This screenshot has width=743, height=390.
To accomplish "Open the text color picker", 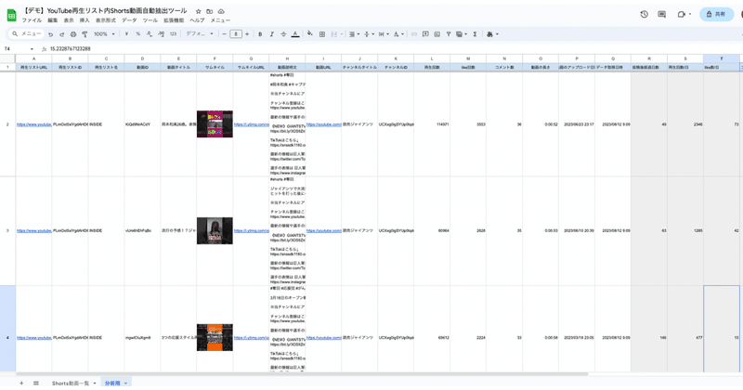I will 295,34.
